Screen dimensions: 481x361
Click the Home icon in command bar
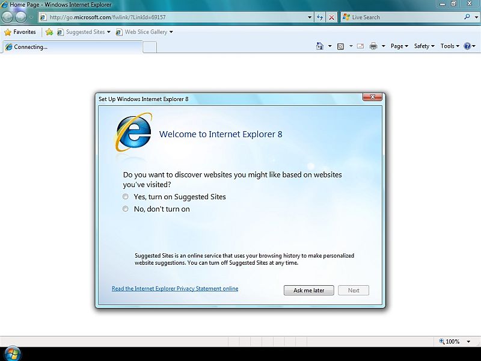[320, 46]
